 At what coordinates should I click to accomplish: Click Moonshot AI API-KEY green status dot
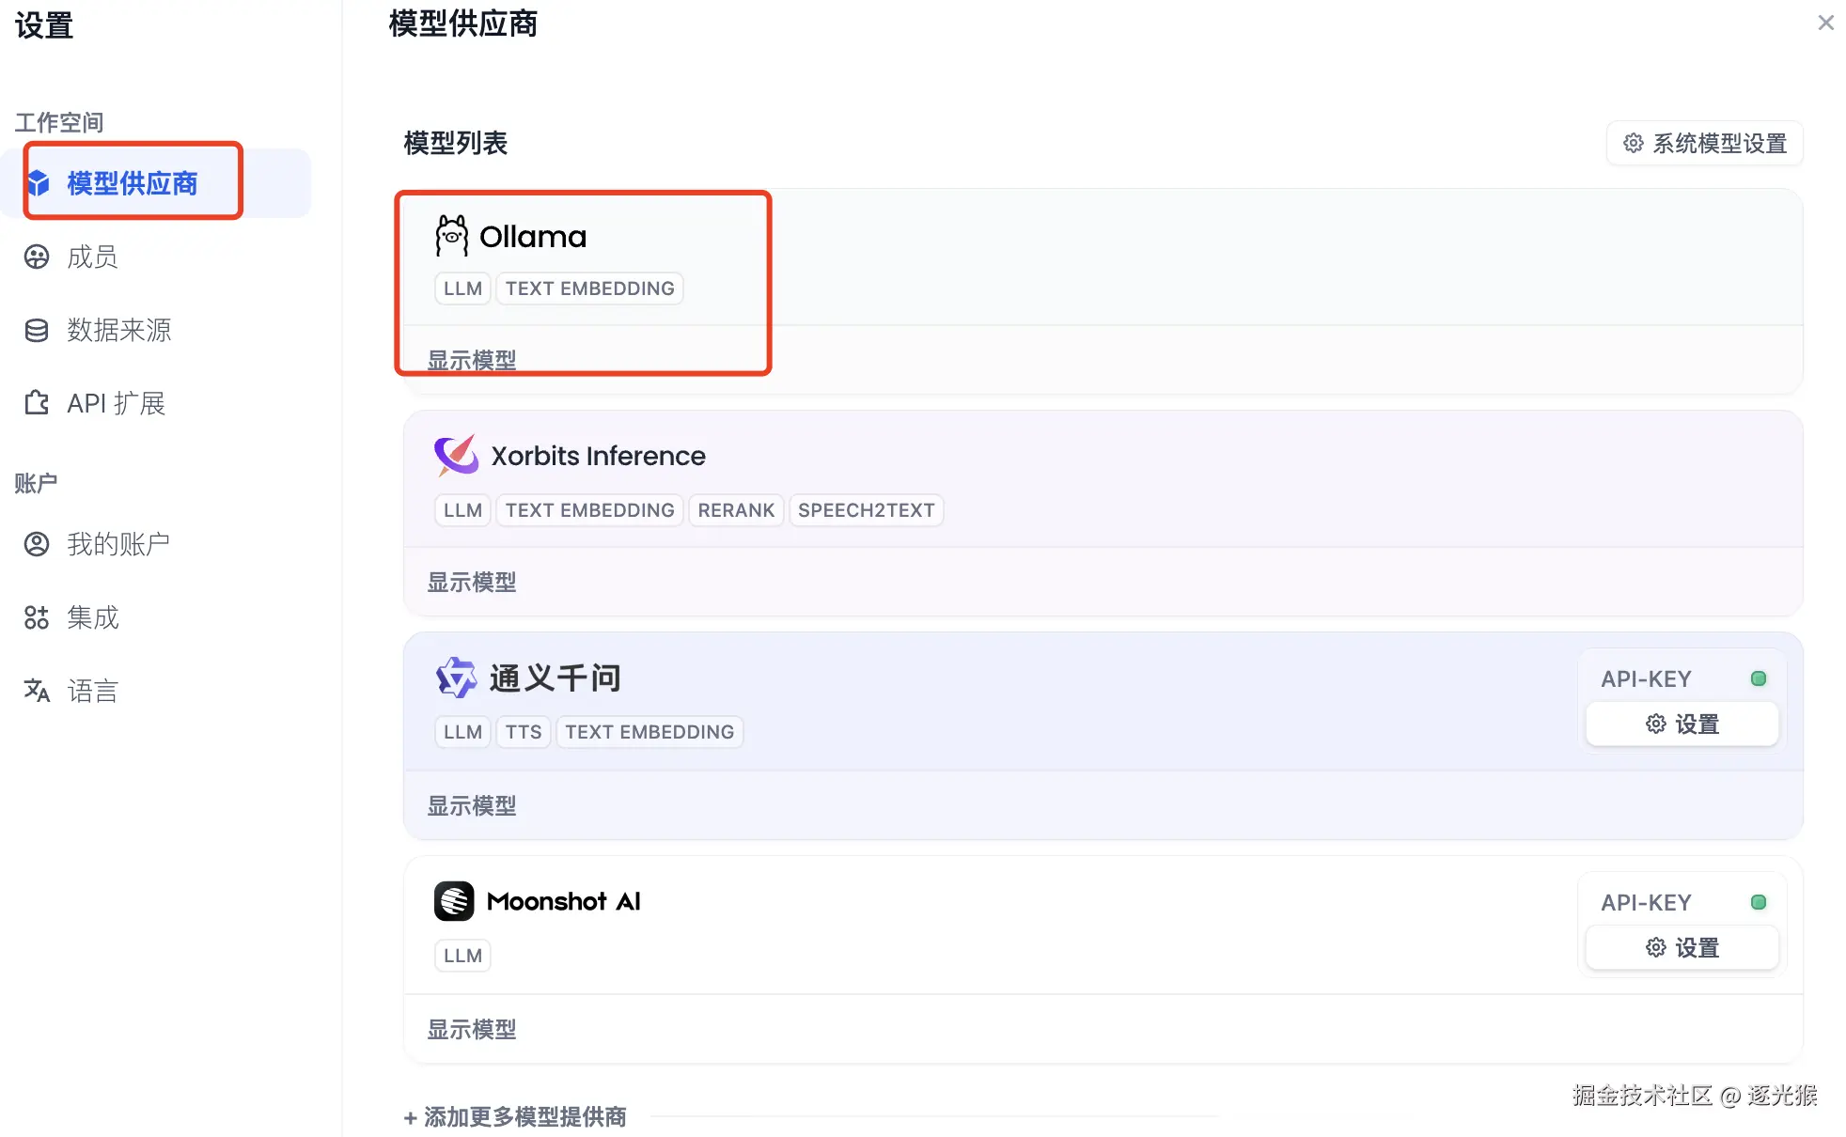coord(1758,902)
